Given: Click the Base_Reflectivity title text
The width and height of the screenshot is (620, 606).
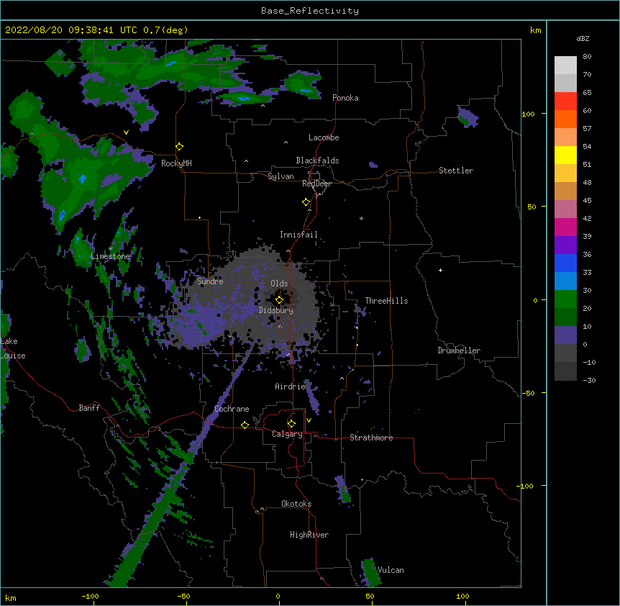Looking at the screenshot, I should pyautogui.click(x=310, y=11).
